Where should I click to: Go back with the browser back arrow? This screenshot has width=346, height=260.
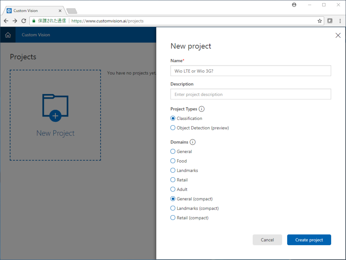pyautogui.click(x=6, y=21)
